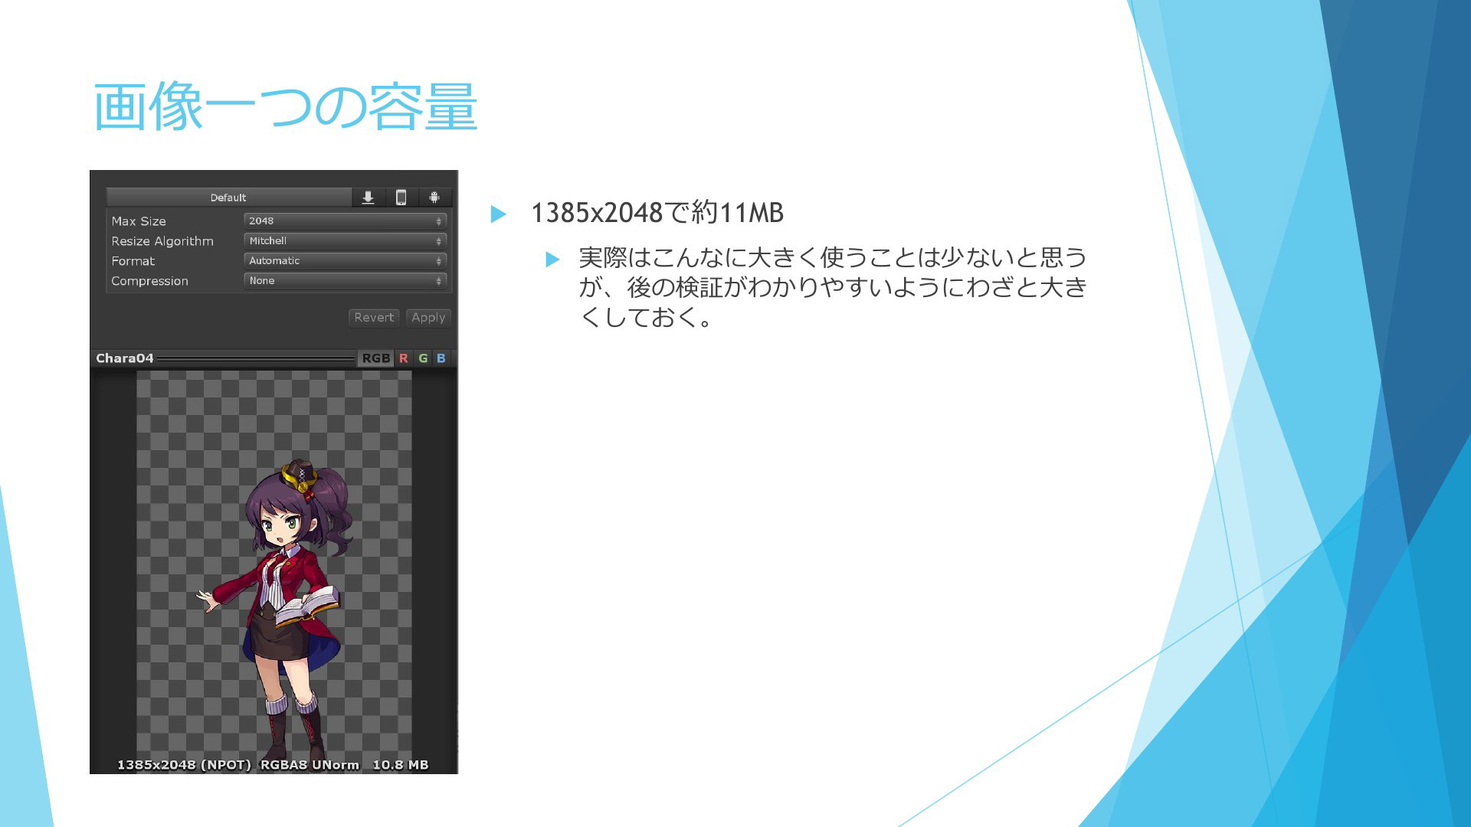Open the standalone platform tab with download icon
The width and height of the screenshot is (1471, 827).
pos(368,198)
